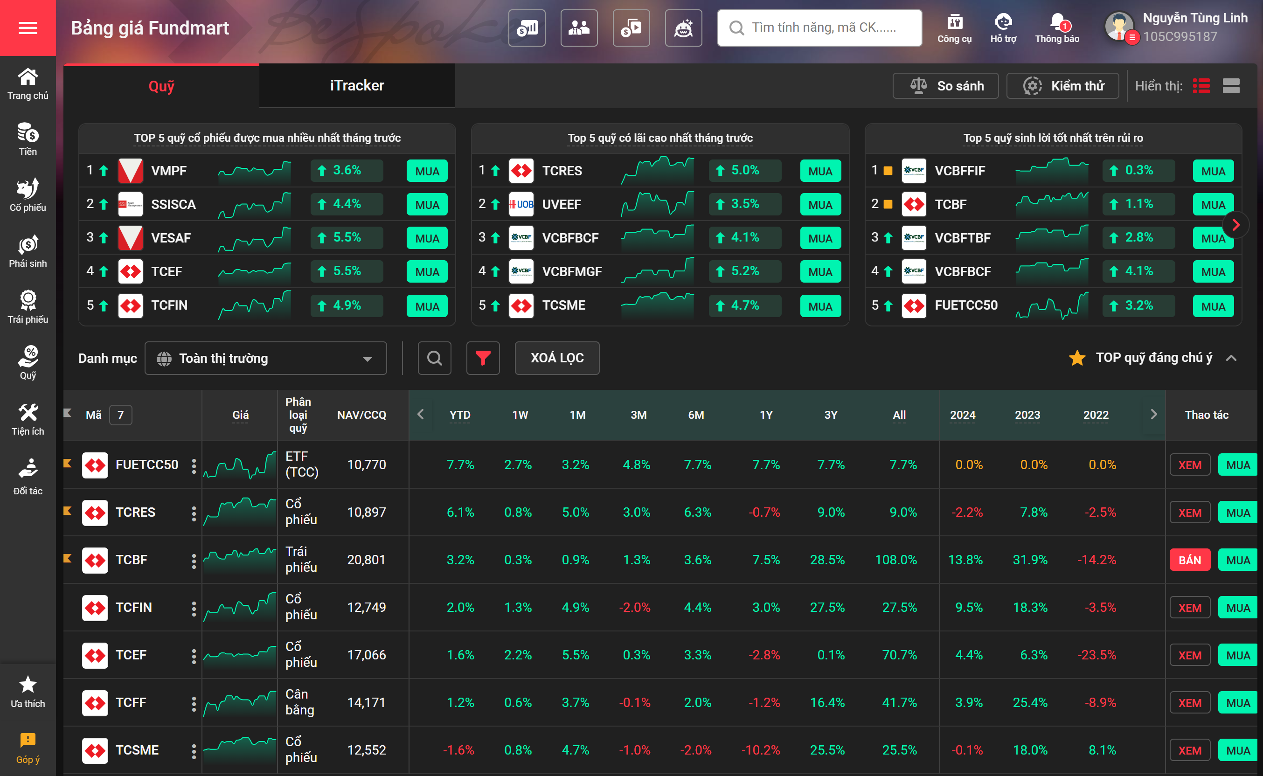Open more options for TCSME row
This screenshot has width=1263, height=776.
(x=194, y=751)
